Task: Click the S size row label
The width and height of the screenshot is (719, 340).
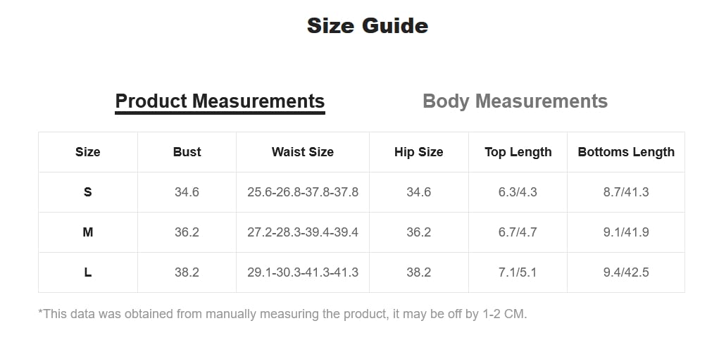Action: pyautogui.click(x=88, y=192)
